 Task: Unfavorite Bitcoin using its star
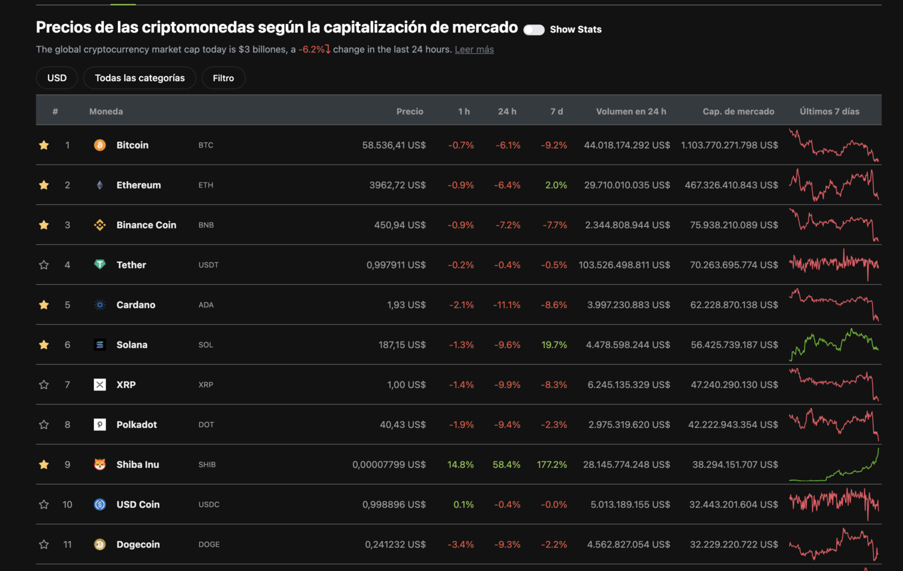pos(44,145)
